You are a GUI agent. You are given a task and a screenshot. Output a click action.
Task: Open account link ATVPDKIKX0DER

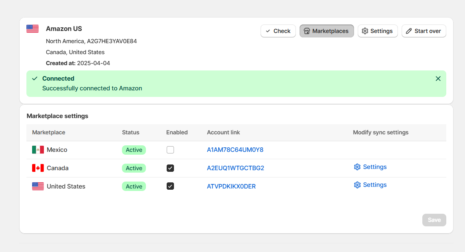231,186
